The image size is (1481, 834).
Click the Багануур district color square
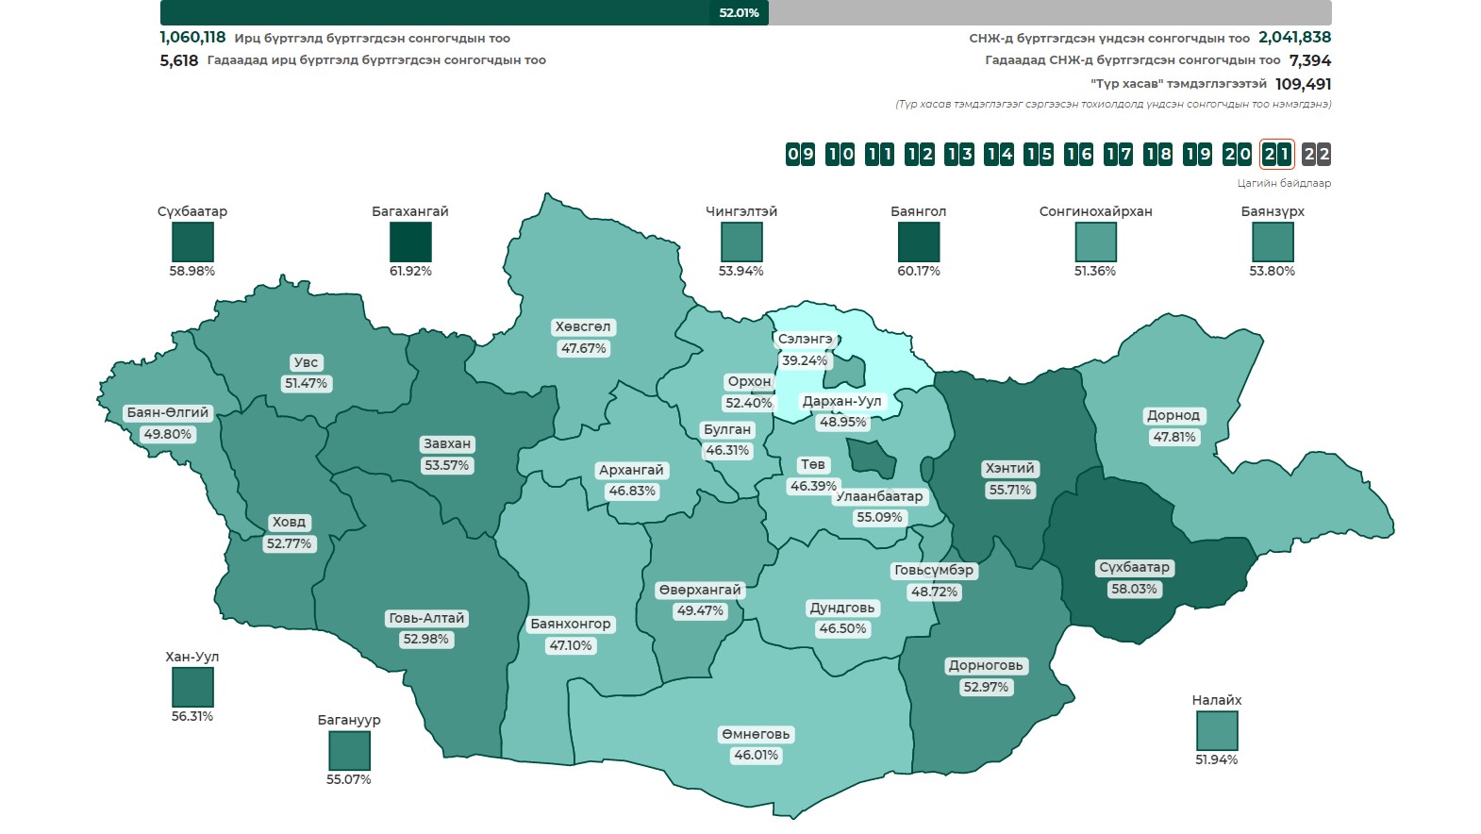click(349, 750)
